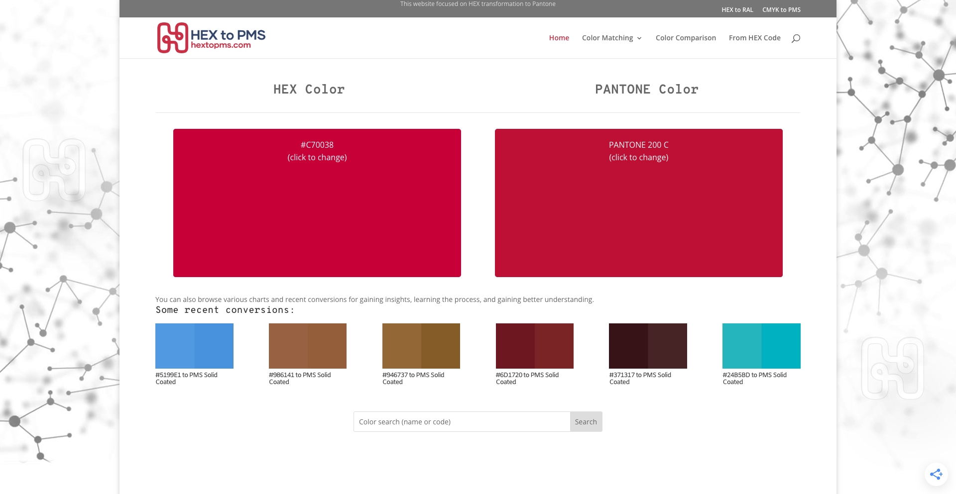Click the share icon at bottom right
The height and width of the screenshot is (494, 956).
(x=936, y=474)
